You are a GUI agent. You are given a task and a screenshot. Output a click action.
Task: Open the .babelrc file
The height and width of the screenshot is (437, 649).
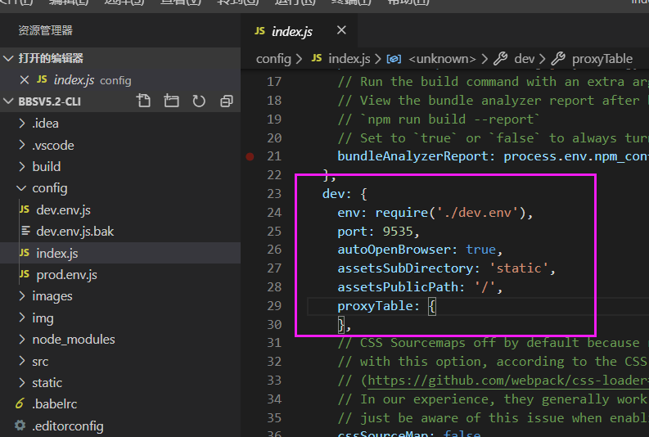[56, 404]
